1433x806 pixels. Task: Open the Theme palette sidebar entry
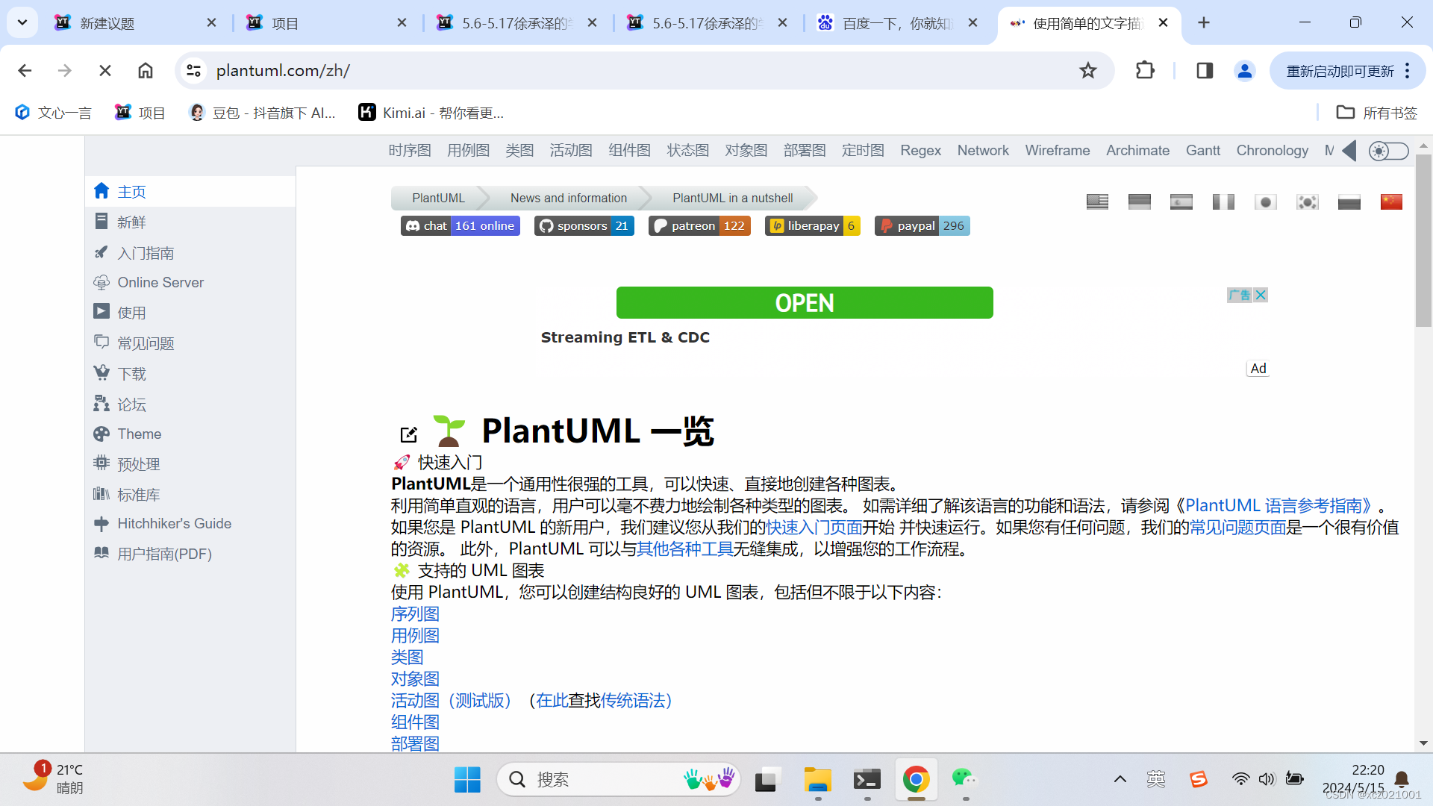click(139, 434)
